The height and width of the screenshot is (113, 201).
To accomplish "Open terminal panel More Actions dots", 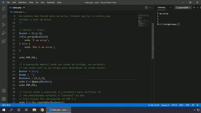I will [x=171, y=8].
